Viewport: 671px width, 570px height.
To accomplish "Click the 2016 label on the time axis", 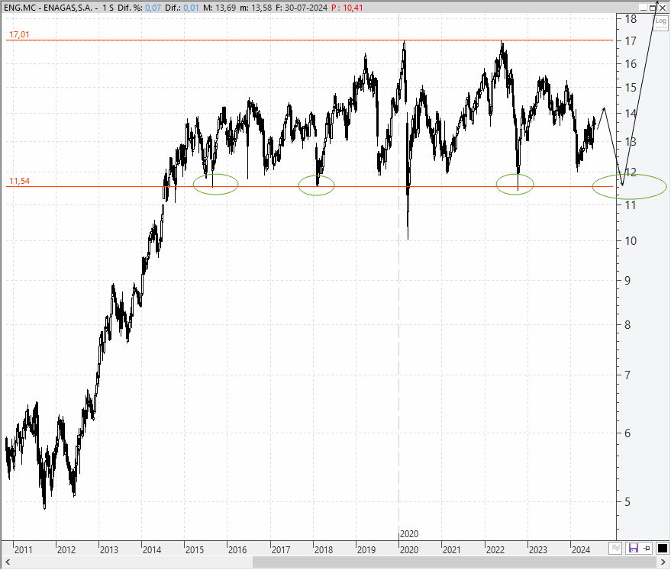I will 237,550.
